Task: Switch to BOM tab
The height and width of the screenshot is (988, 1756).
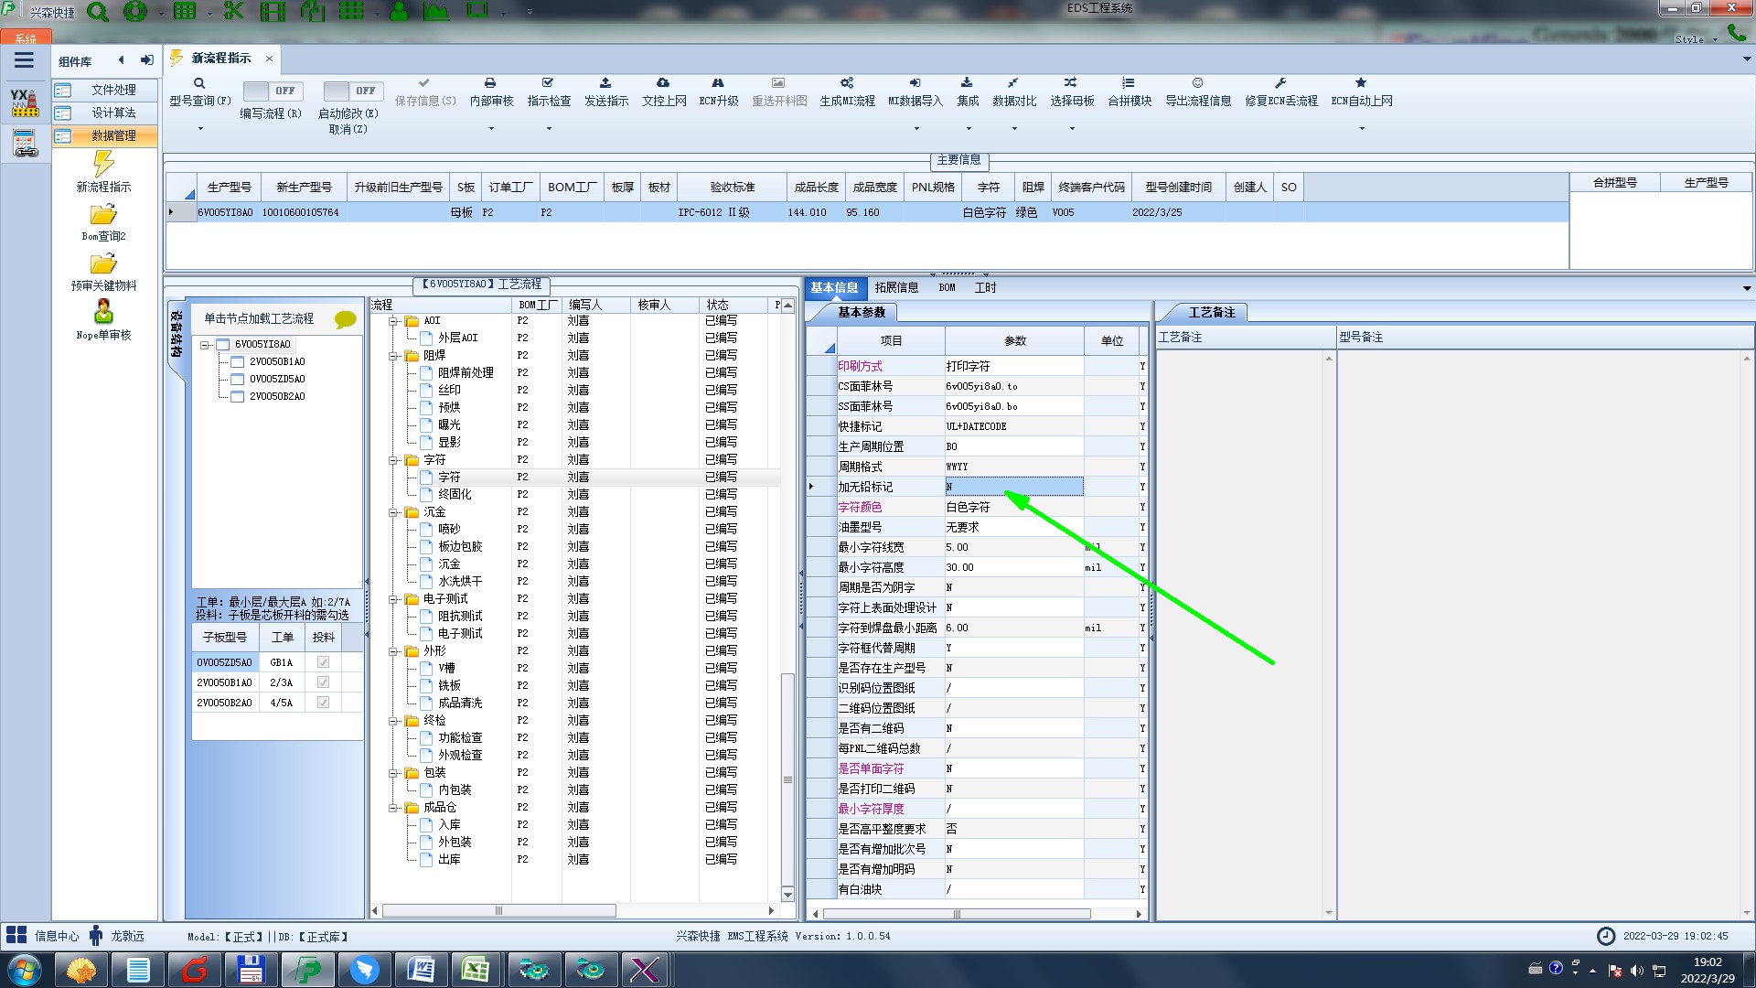Action: point(947,287)
